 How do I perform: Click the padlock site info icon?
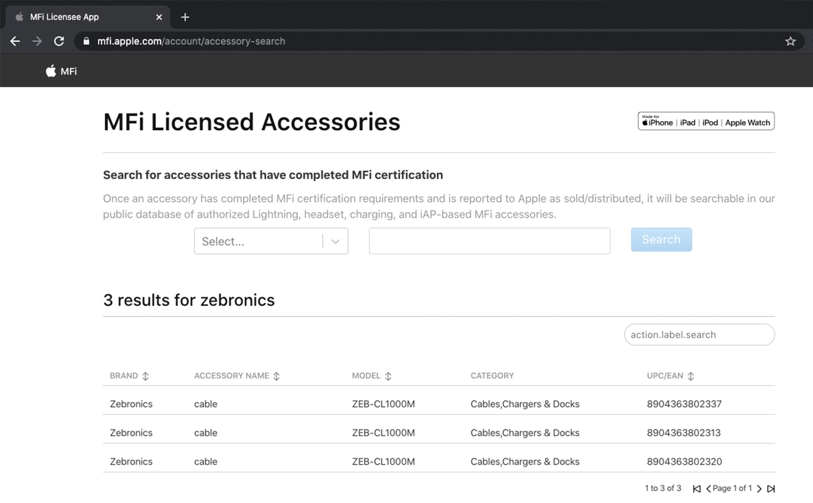click(86, 41)
